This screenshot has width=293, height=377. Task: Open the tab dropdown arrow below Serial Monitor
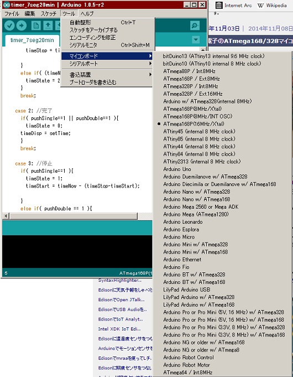[196, 40]
